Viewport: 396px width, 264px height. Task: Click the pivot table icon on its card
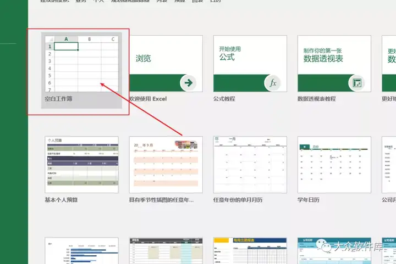click(x=357, y=83)
